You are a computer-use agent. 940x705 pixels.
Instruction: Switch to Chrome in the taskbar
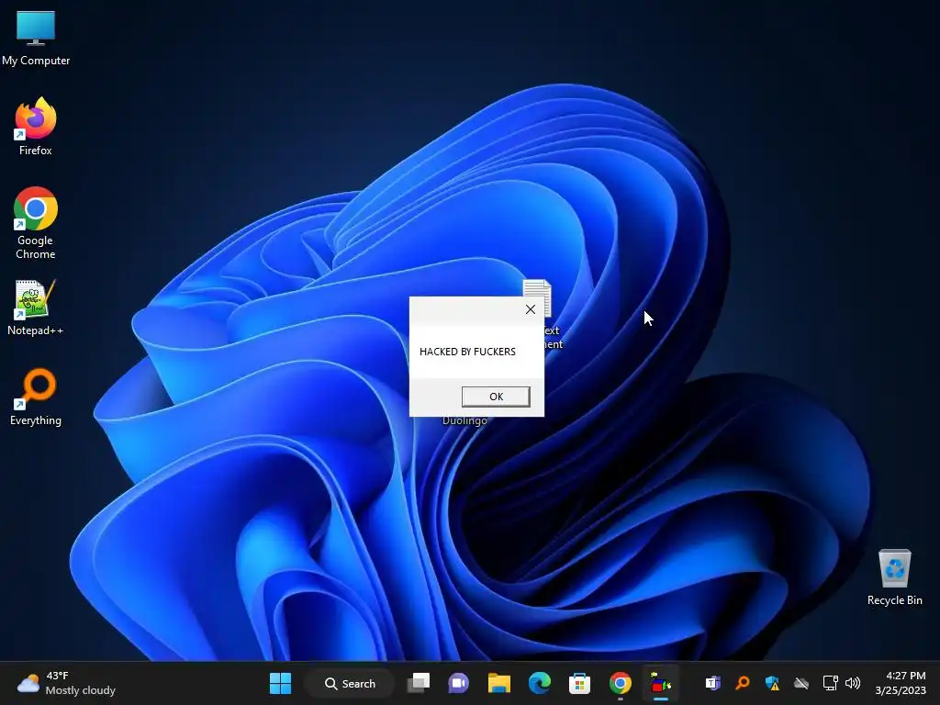point(621,683)
